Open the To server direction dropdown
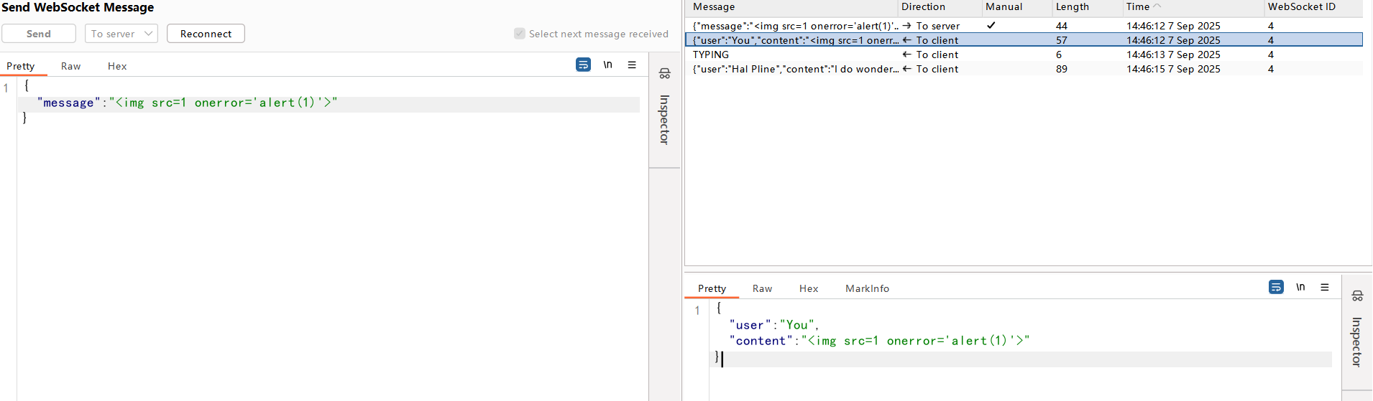The image size is (1373, 401). pyautogui.click(x=121, y=34)
